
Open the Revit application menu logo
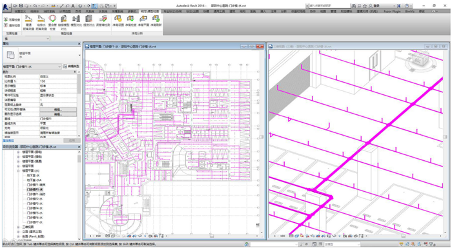(x=6, y=7)
